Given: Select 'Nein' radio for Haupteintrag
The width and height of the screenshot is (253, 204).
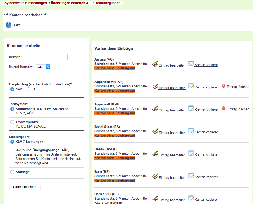Looking at the screenshot, I should point(12,89).
